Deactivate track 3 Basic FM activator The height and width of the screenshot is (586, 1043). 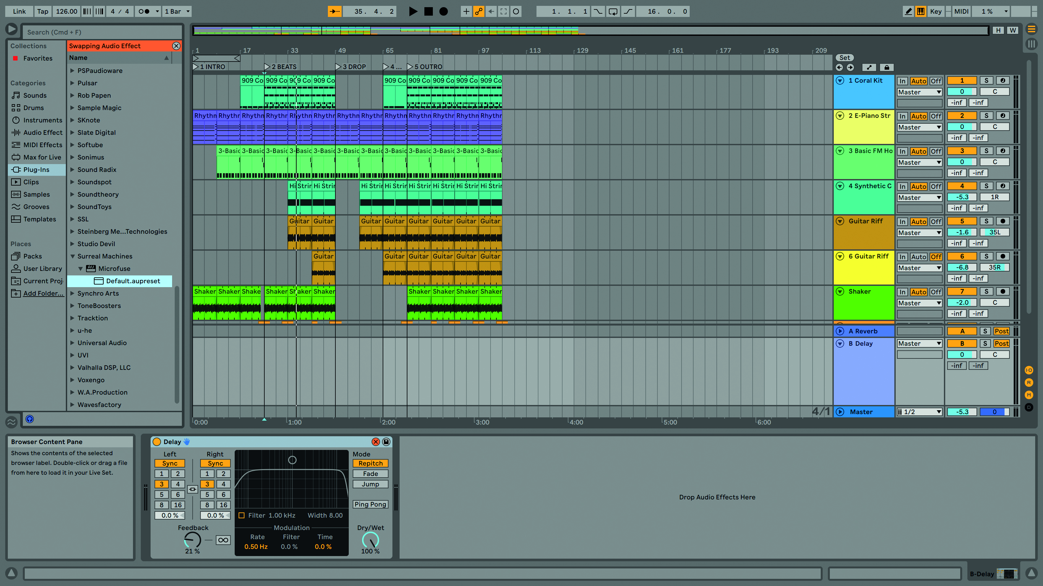click(962, 151)
